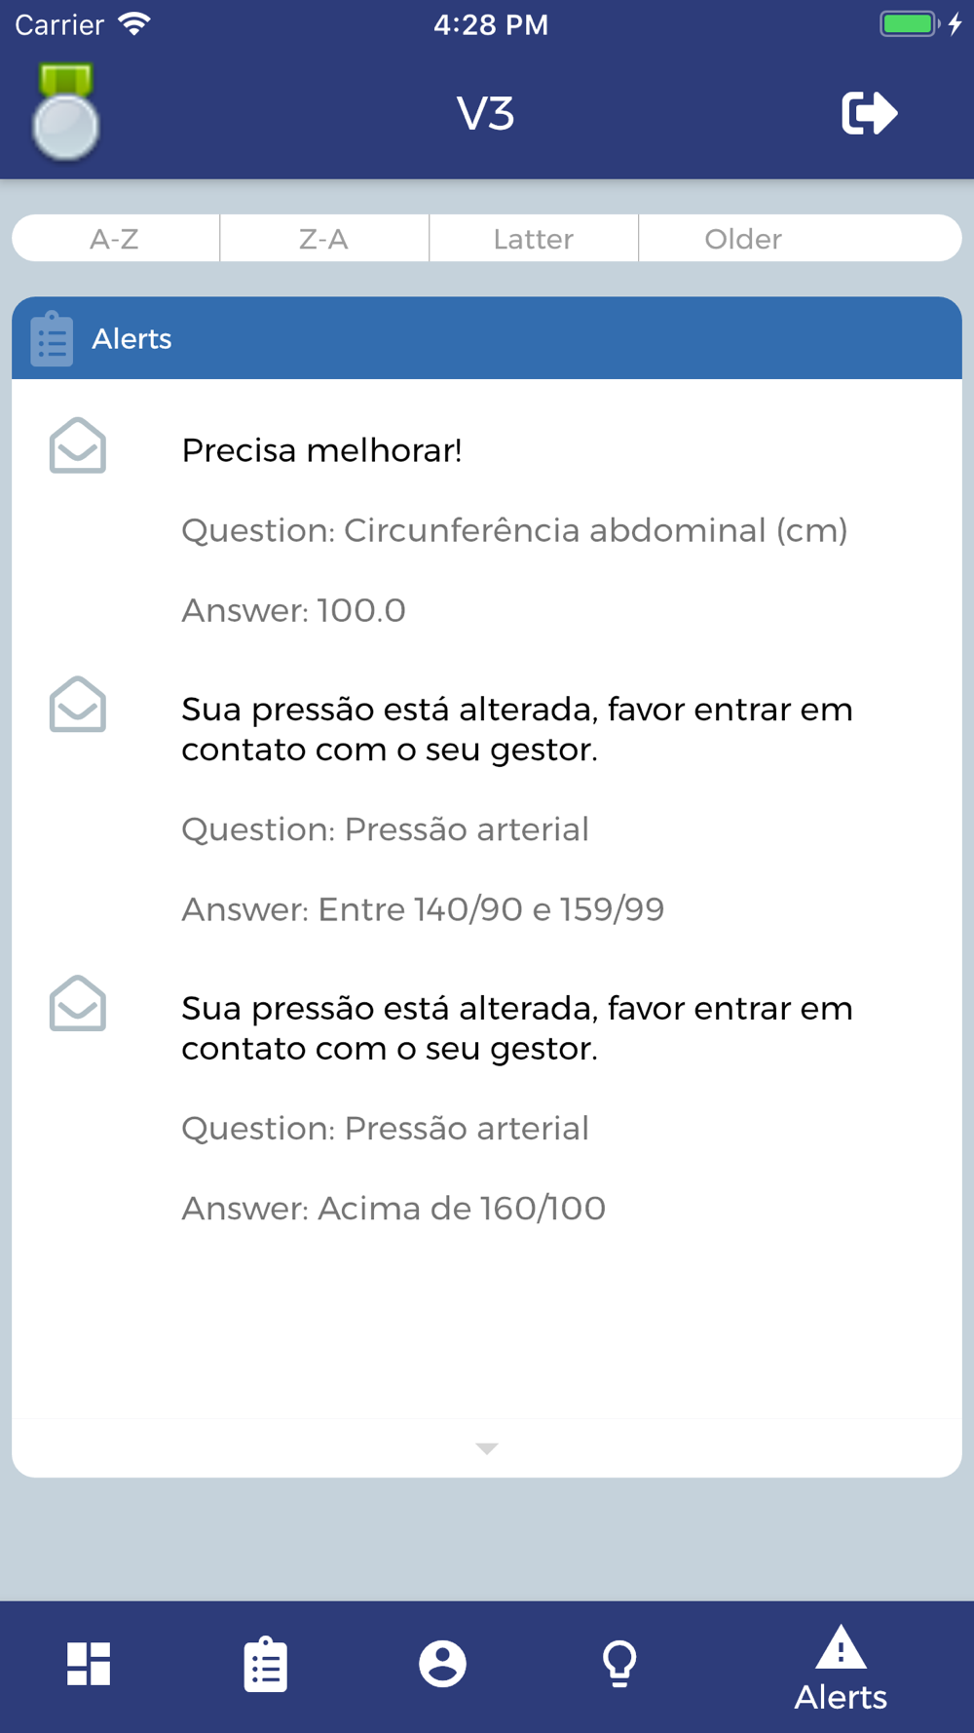The image size is (974, 1733).
Task: Sort alerts Z-A
Action: click(324, 239)
